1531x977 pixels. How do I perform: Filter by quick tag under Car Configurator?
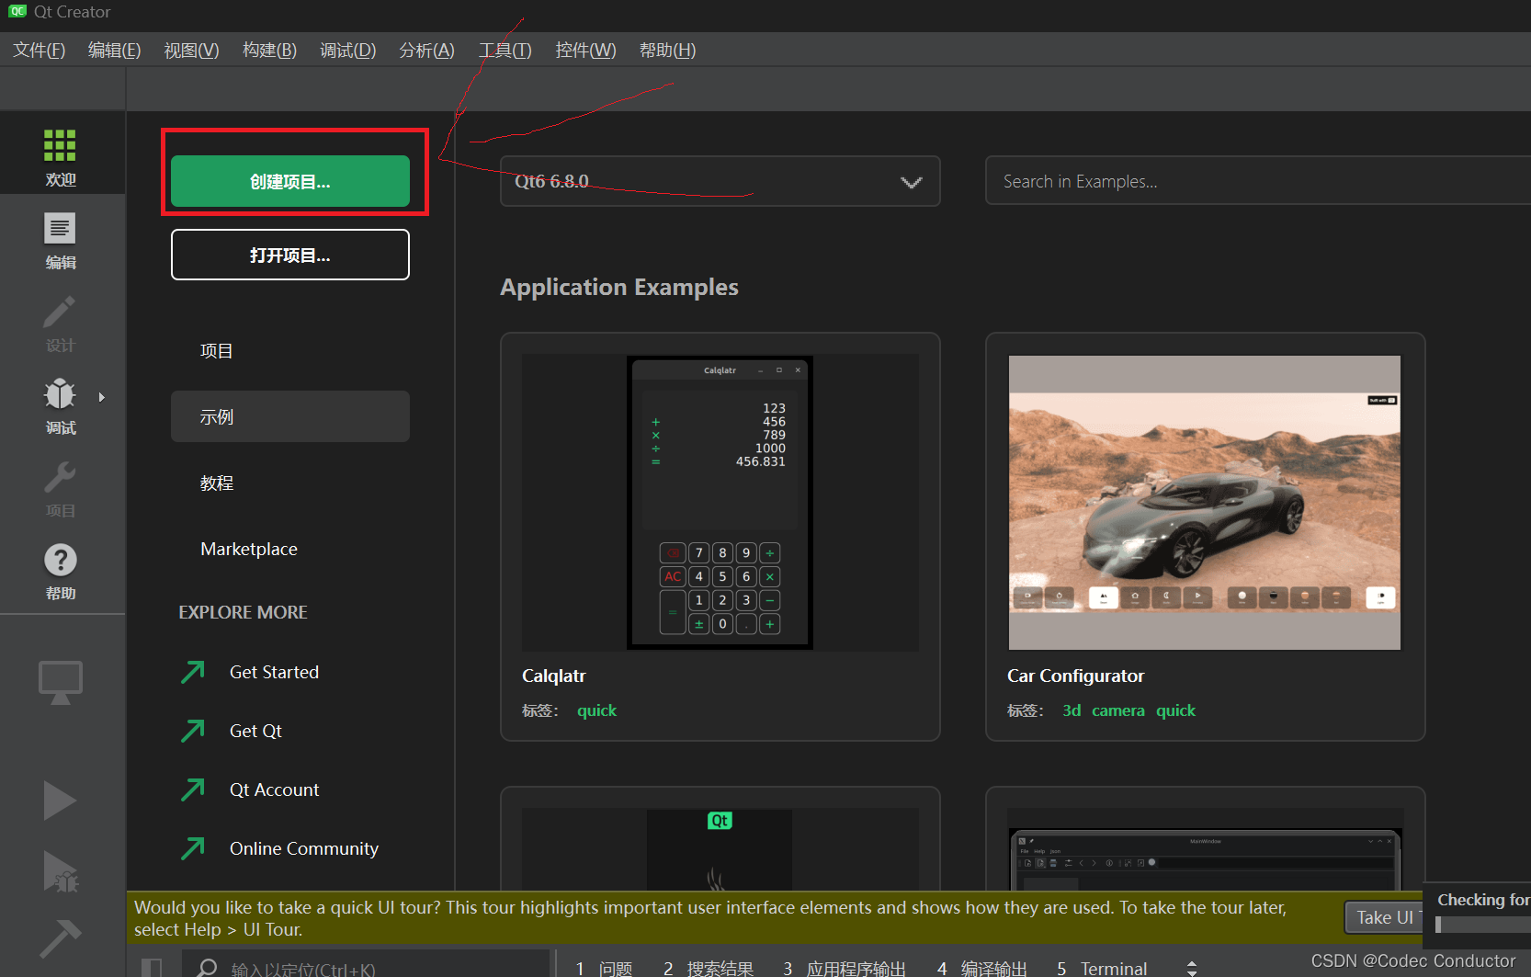tap(1175, 710)
